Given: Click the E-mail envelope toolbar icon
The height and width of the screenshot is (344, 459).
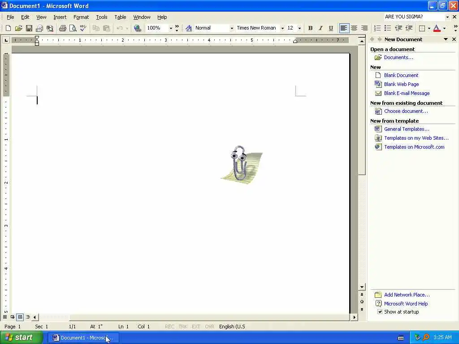Looking at the screenshot, I should 39,28.
